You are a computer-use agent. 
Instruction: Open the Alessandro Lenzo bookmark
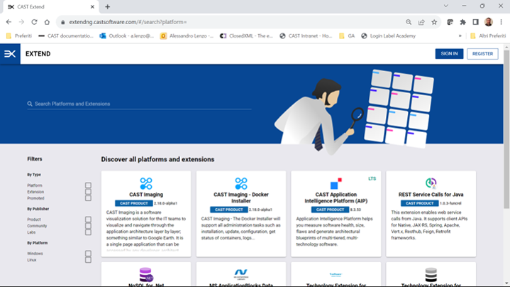coord(187,36)
